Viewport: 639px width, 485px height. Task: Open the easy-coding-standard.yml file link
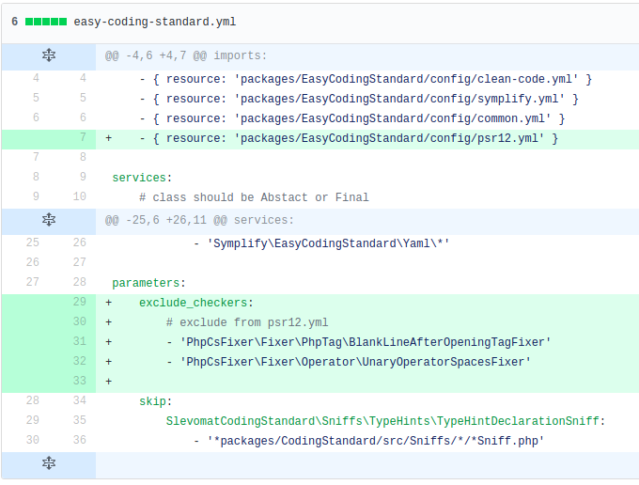click(x=154, y=22)
